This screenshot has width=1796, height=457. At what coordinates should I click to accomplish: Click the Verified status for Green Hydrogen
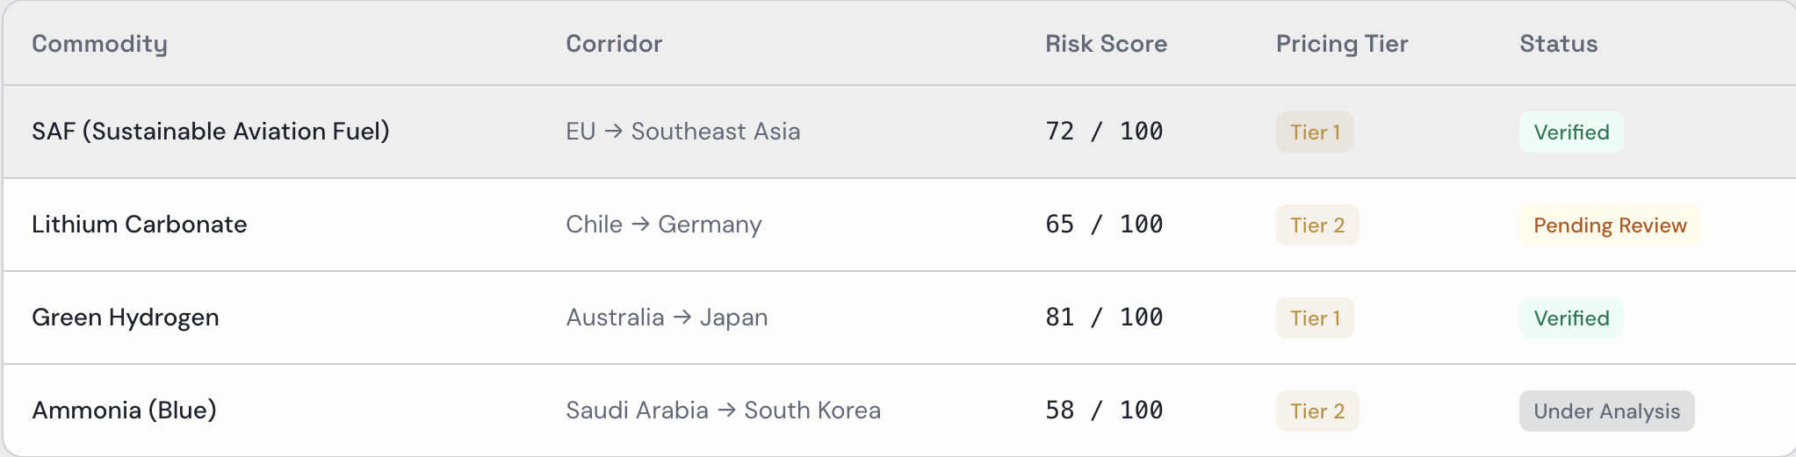(x=1570, y=318)
